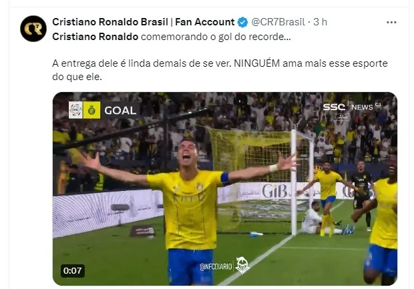Screen dimensions: 414x289
Task: Open the three-dot more options menu
Action: [x=391, y=23]
